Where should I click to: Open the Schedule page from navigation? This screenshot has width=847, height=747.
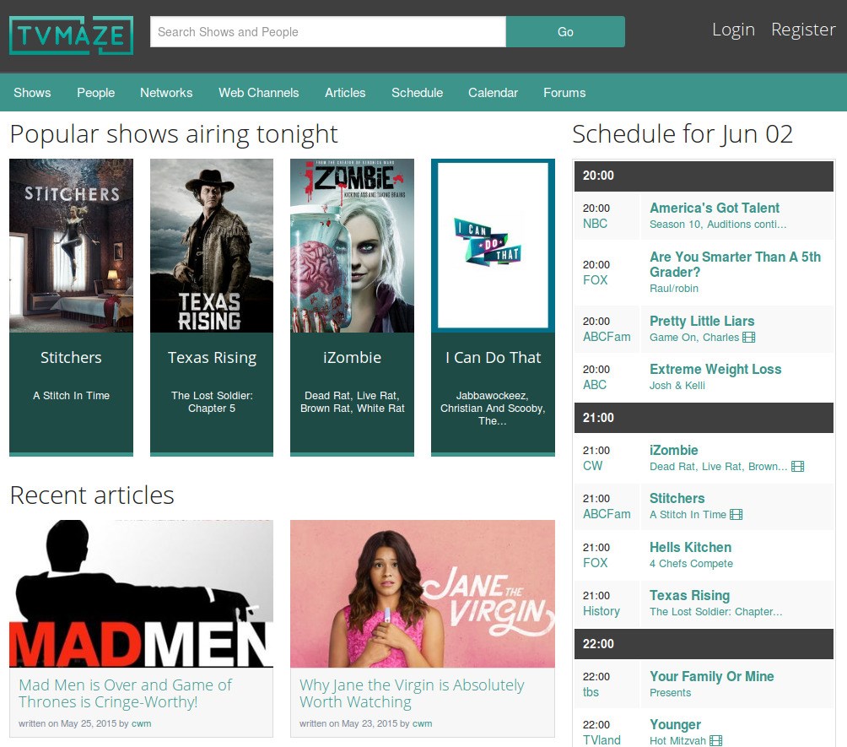coord(417,93)
